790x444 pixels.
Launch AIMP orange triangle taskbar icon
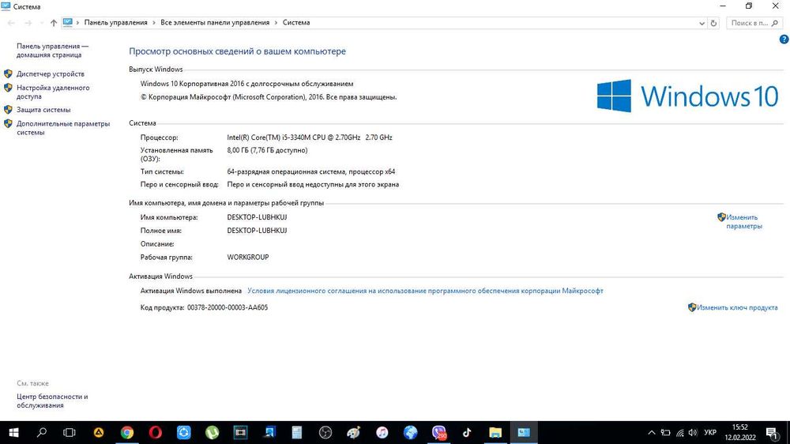(99, 432)
